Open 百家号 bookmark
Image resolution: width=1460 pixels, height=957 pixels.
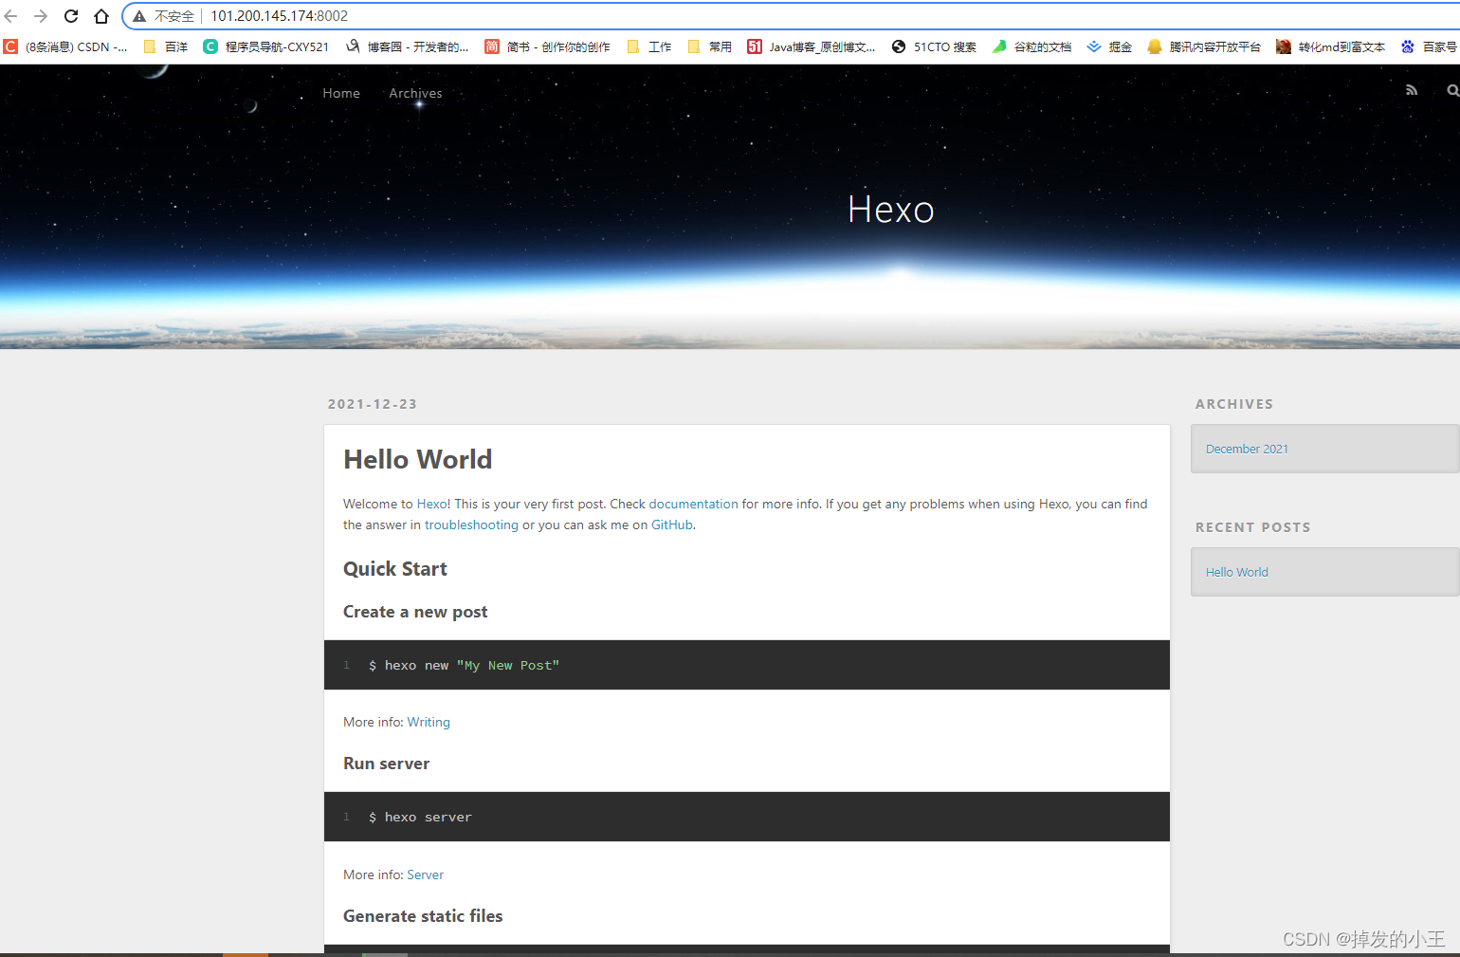1429,46
